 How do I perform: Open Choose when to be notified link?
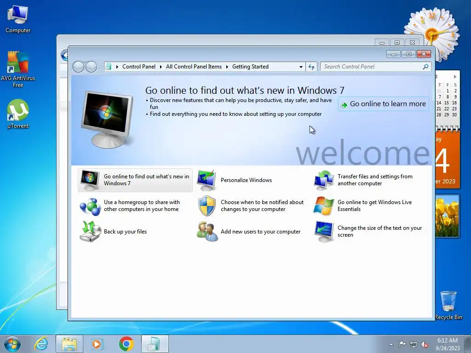[x=262, y=205]
